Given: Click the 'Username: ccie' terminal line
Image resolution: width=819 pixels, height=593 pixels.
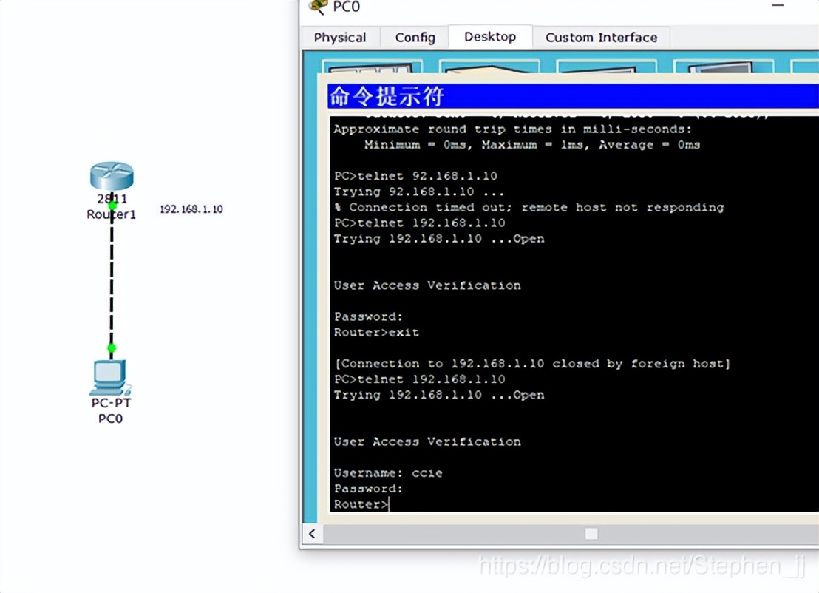Looking at the screenshot, I should (x=388, y=472).
